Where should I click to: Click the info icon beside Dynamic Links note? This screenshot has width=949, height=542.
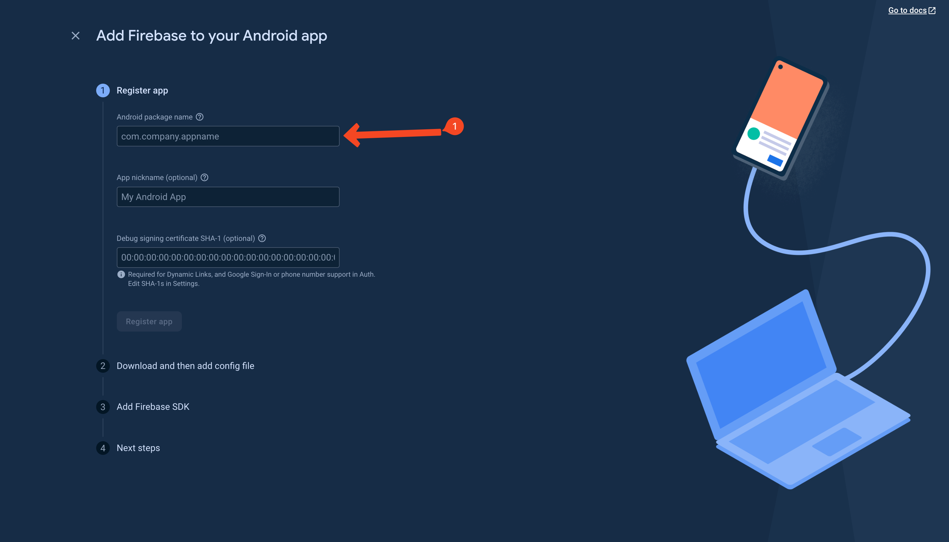pos(121,274)
